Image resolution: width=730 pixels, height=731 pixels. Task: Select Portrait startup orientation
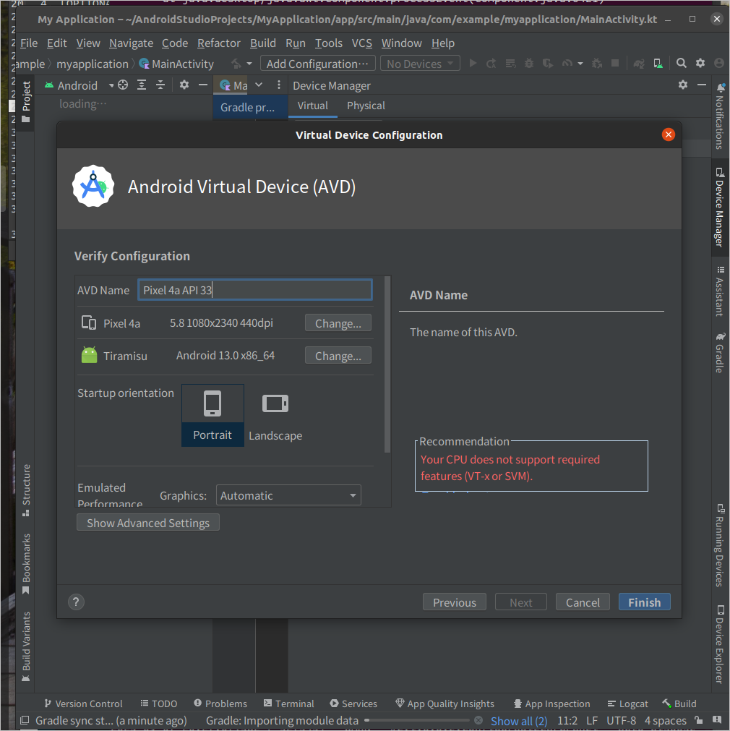click(x=212, y=415)
